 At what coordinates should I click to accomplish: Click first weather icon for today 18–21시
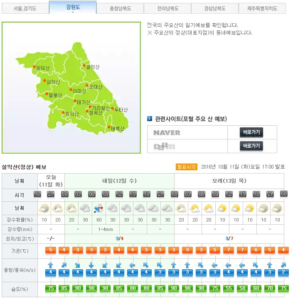[44, 208]
